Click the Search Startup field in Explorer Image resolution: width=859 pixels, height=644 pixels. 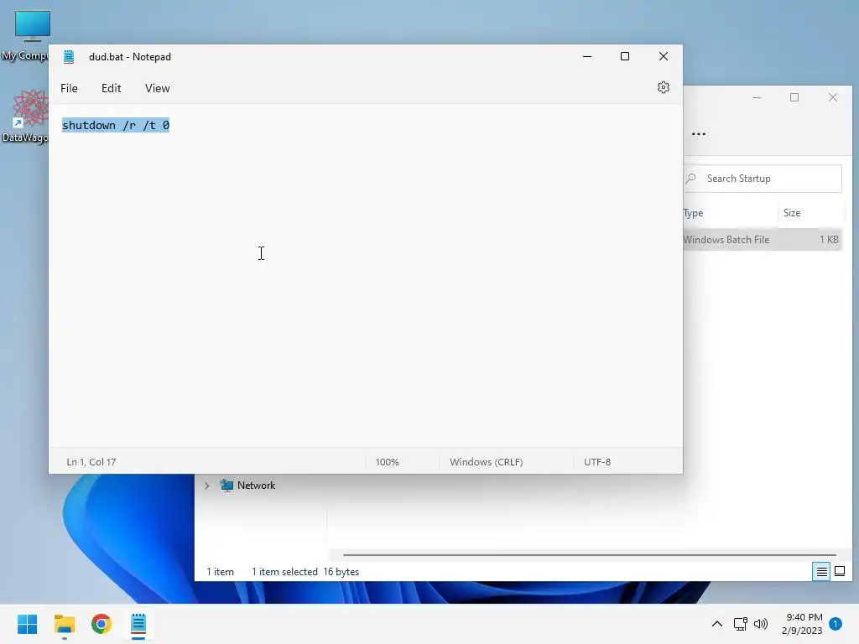pos(762,179)
